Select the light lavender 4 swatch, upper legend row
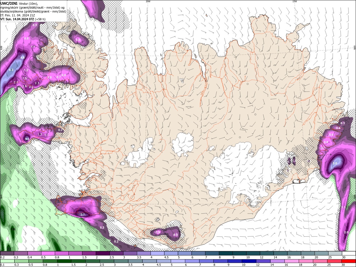 [157, 253]
